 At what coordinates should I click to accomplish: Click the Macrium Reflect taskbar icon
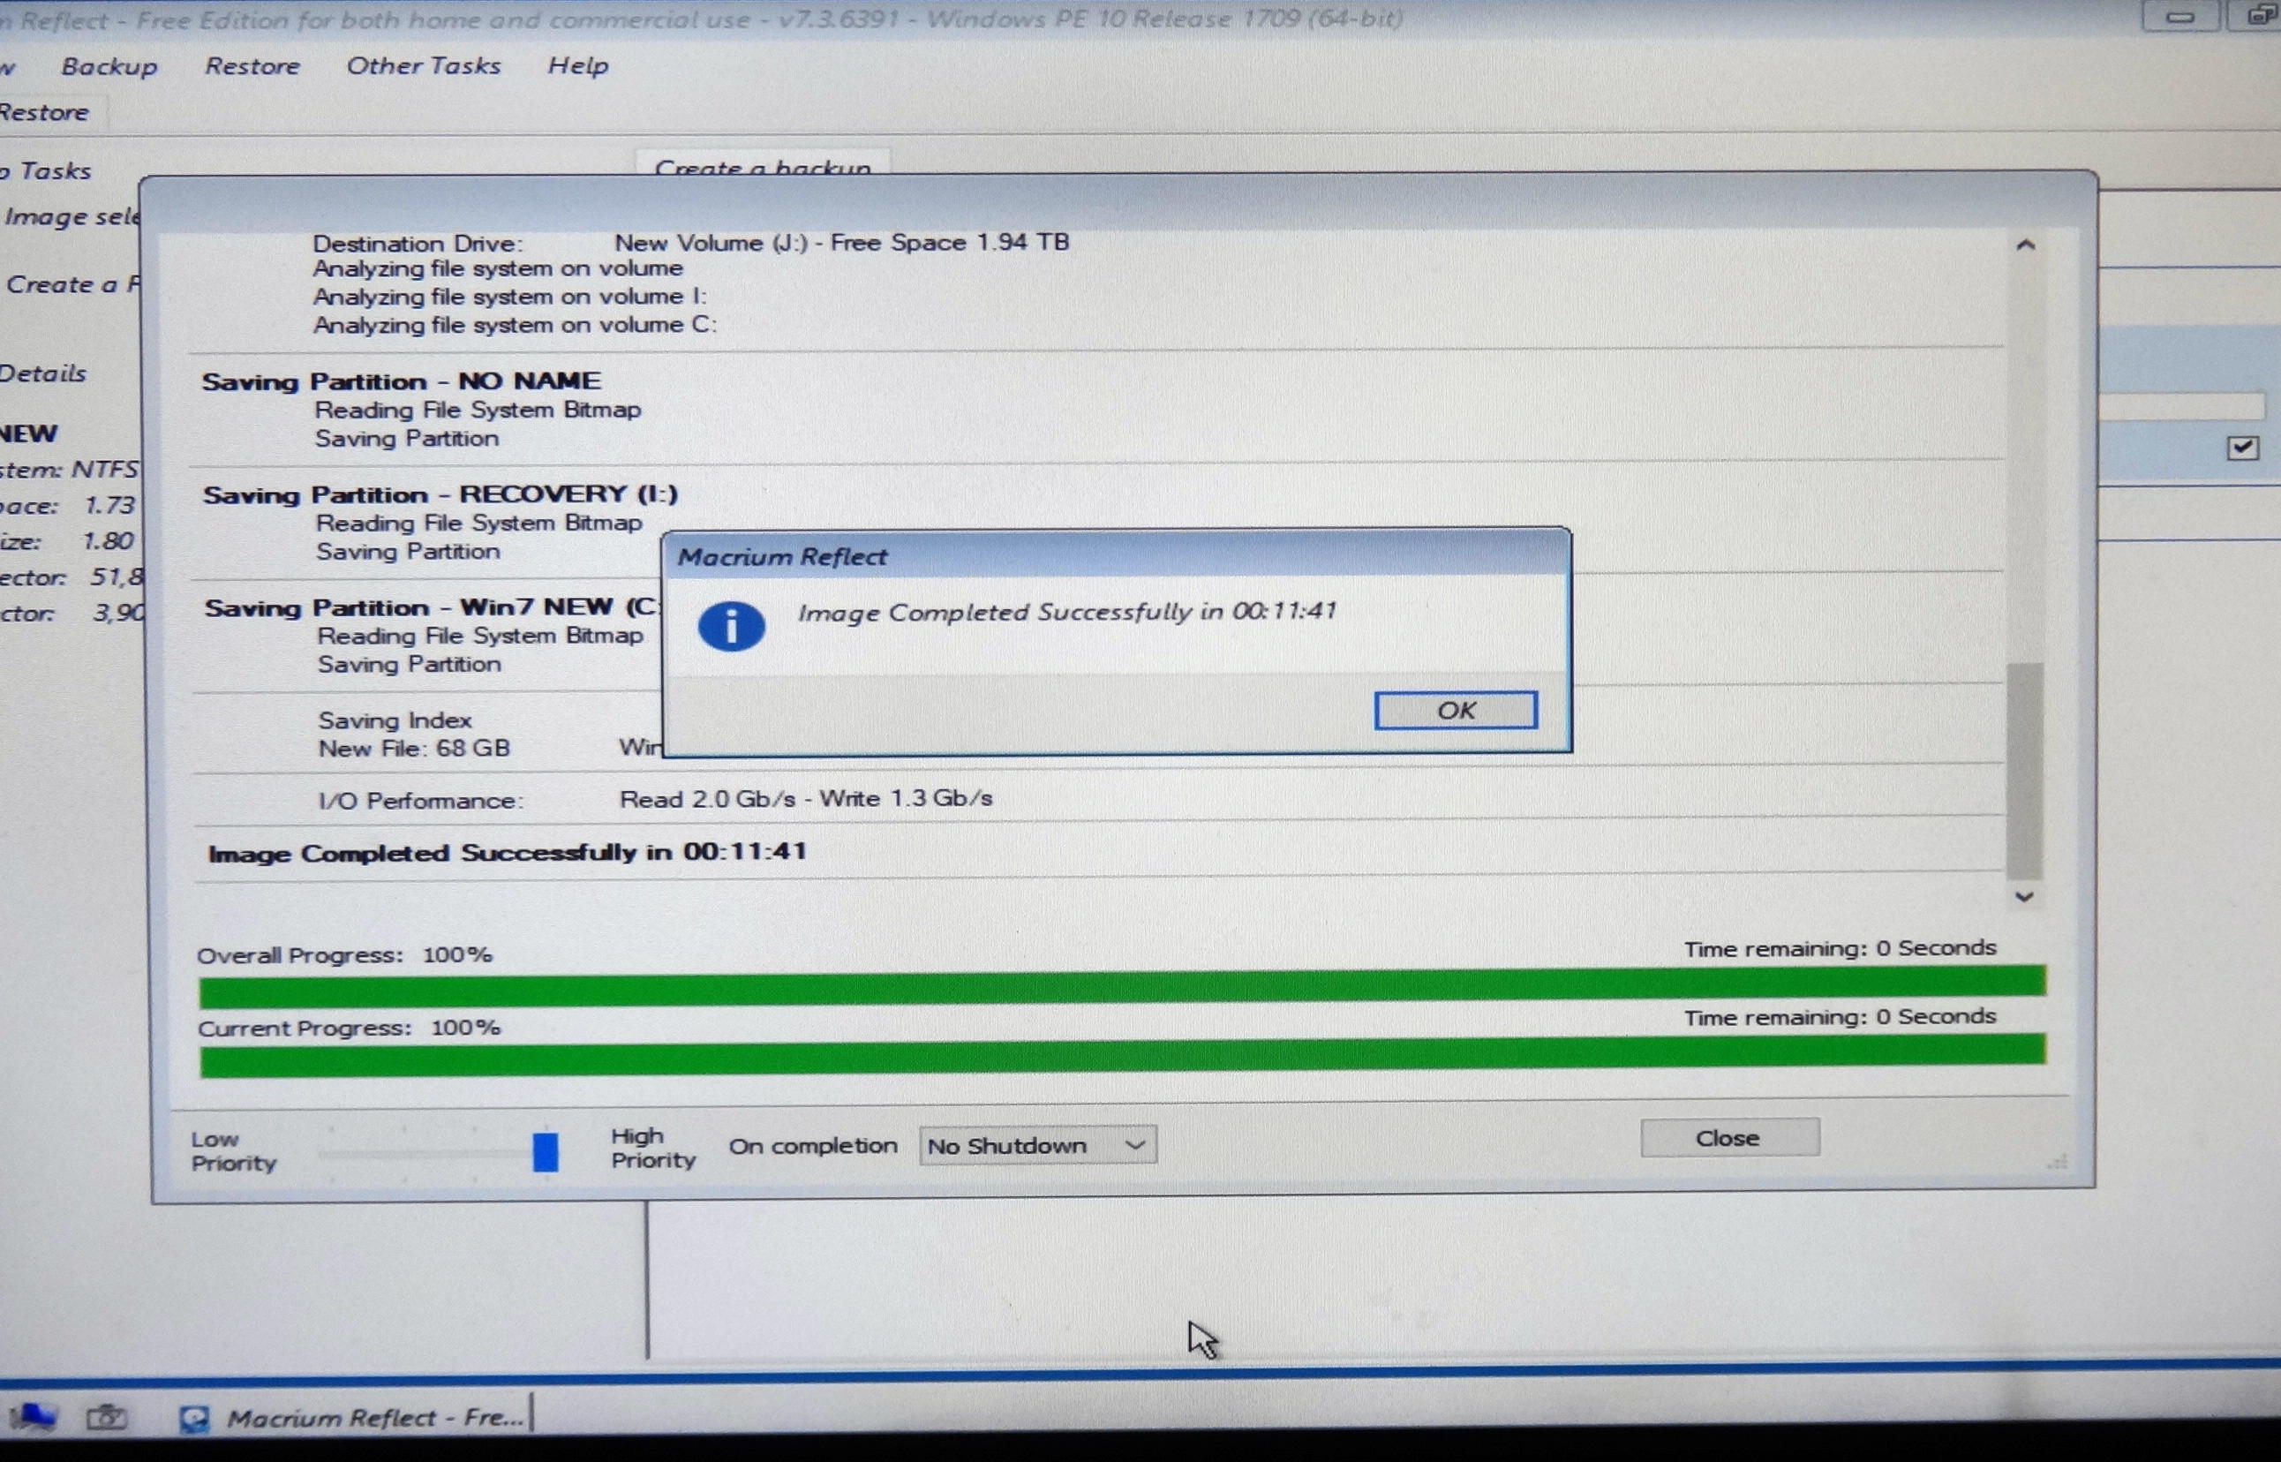tap(194, 1419)
